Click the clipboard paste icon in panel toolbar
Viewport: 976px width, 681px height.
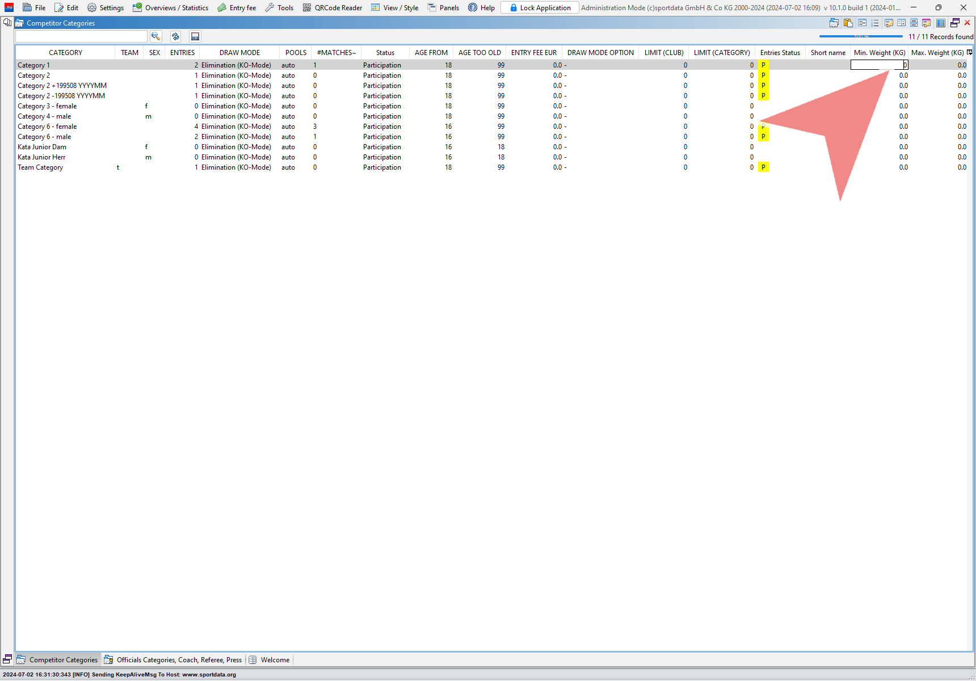848,23
